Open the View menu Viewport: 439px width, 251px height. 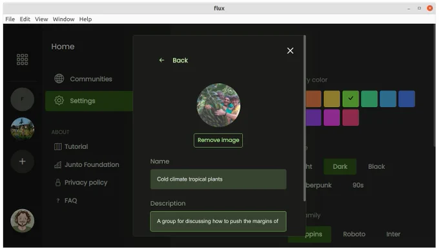41,19
